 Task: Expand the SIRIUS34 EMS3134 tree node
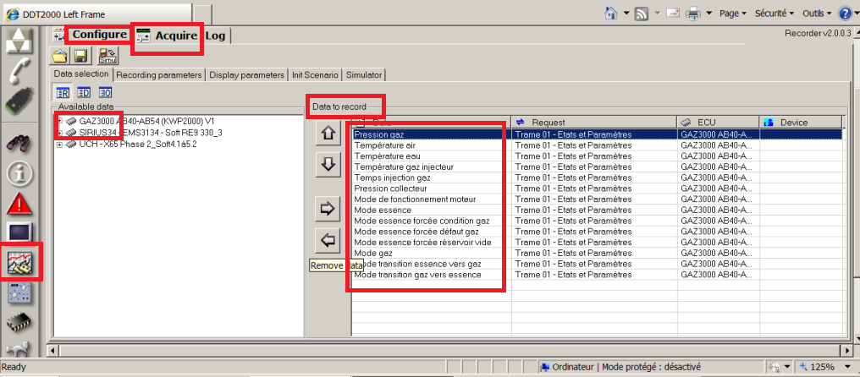point(59,133)
